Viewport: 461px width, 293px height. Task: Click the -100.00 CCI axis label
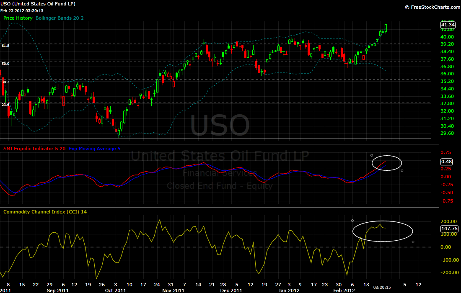tap(449, 260)
